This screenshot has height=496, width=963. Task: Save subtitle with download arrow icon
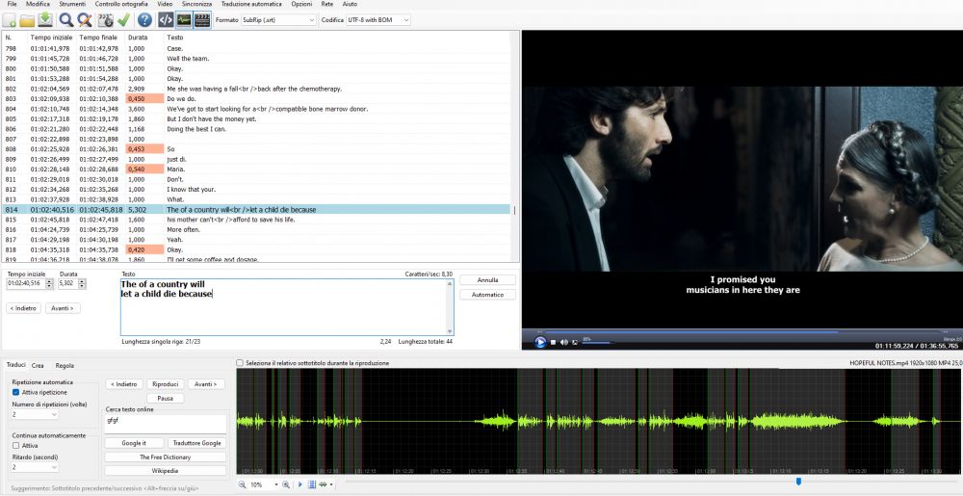[45, 20]
